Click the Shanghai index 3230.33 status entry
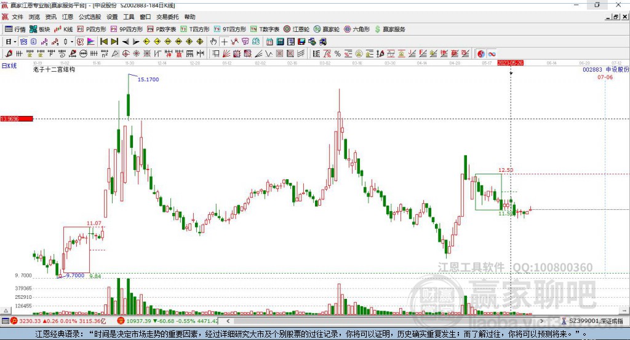The width and height of the screenshot is (630, 340). tap(58, 321)
